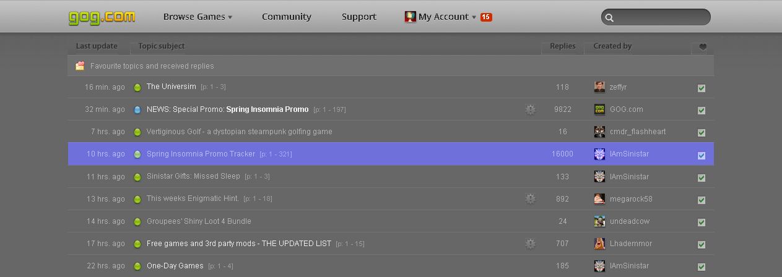This screenshot has width=782, height=277.
Task: Click zeffyr's avatar thumbnail
Action: coord(599,87)
